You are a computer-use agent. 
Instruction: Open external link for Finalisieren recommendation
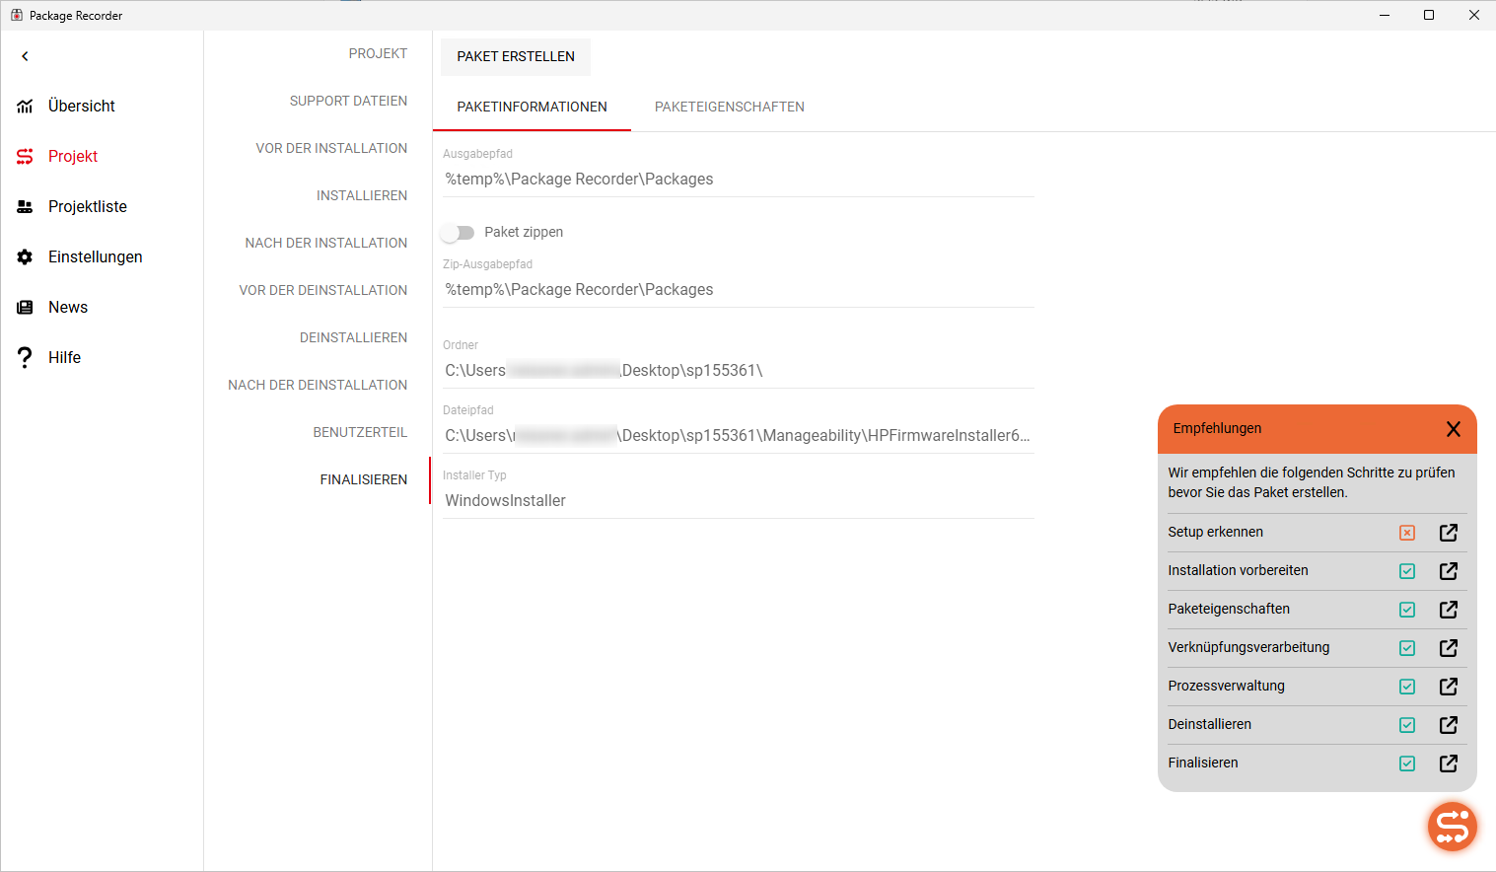tap(1448, 763)
